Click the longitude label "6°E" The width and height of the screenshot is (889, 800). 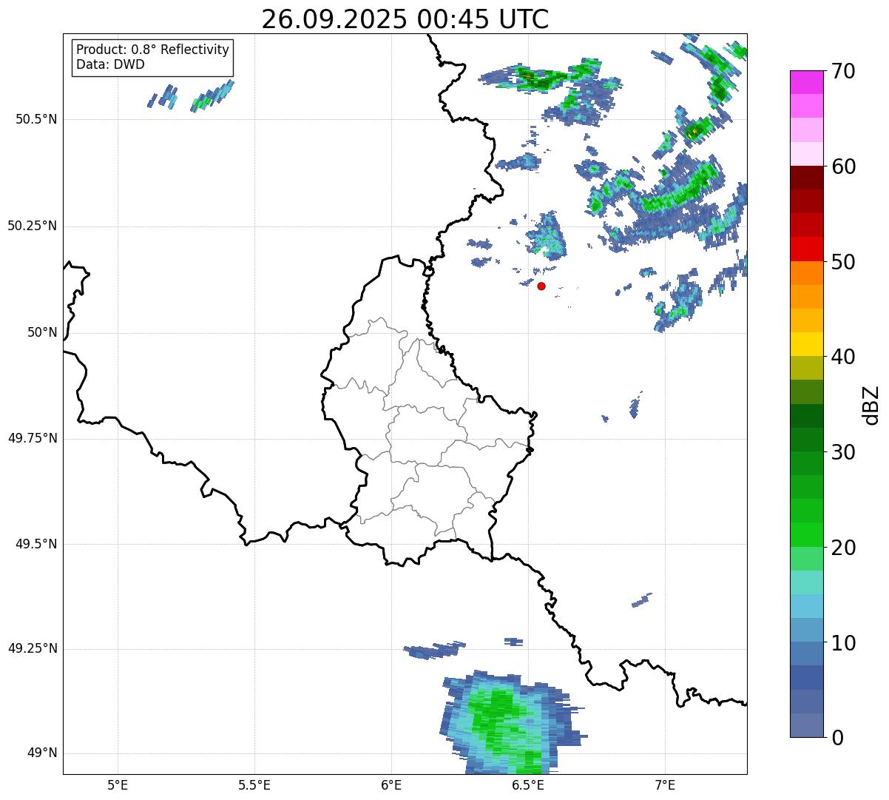pyautogui.click(x=391, y=784)
